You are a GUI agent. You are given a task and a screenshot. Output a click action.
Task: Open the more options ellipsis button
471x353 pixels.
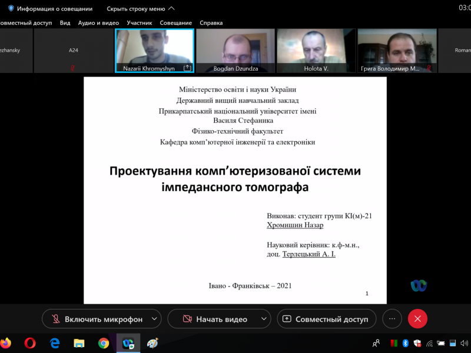coord(392,319)
